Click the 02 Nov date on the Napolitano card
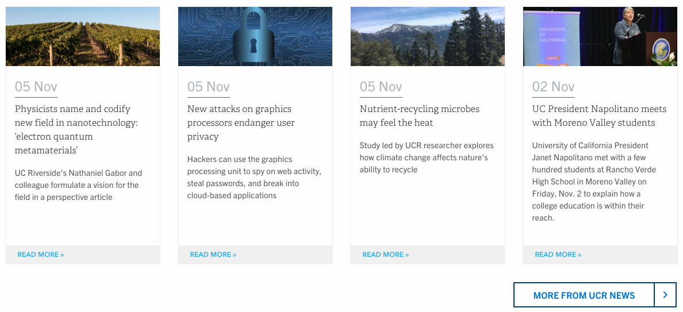This screenshot has width=683, height=312. click(x=554, y=87)
